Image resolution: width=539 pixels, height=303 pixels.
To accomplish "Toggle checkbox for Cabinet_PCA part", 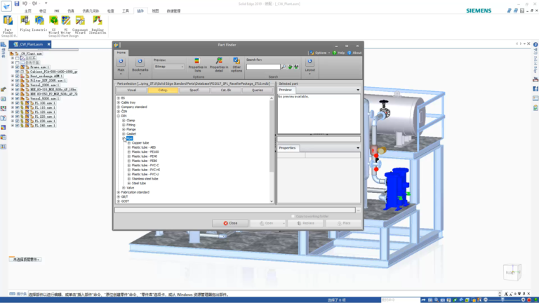I will click(x=17, y=72).
